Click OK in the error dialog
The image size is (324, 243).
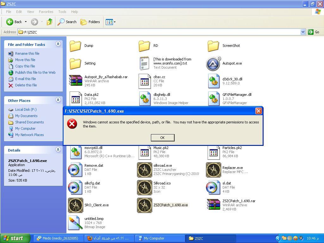[163, 138]
